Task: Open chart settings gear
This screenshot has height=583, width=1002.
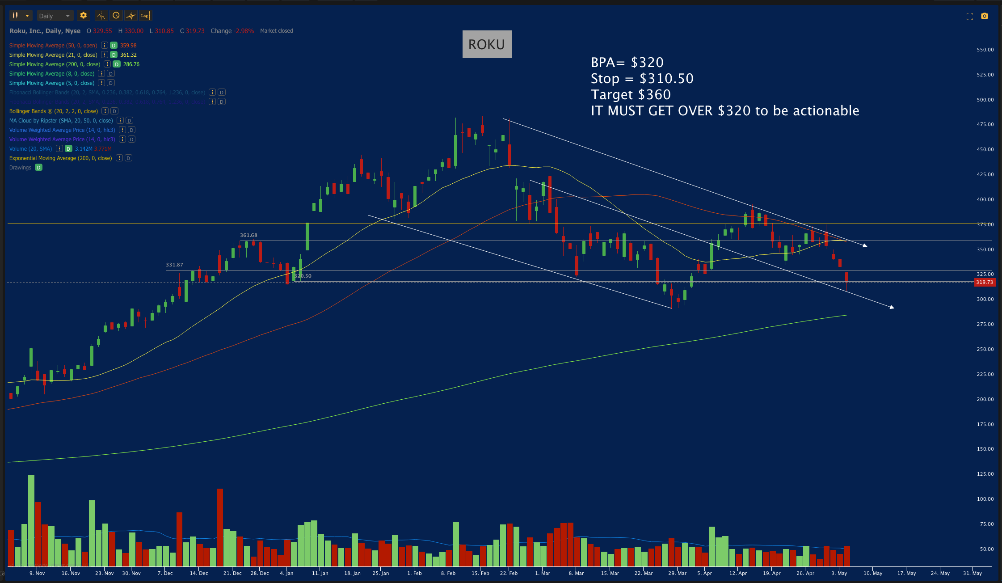Action: click(83, 16)
